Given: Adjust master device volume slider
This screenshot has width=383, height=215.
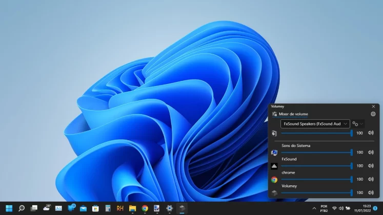Looking at the screenshot, I should click(317, 133).
